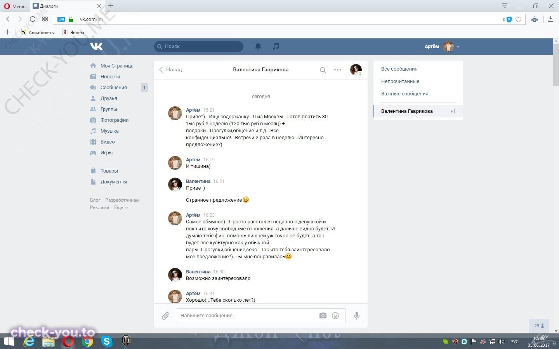559x349 pixels.
Task: Select Непрочитанные filter
Action: [x=400, y=81]
